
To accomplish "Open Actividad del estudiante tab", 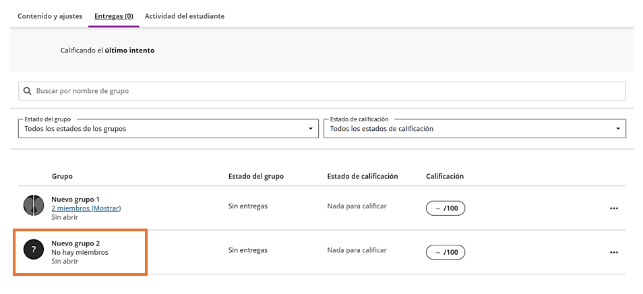I will click(185, 16).
